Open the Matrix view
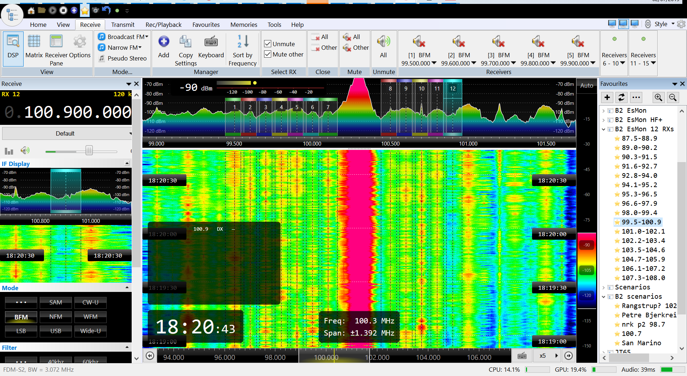This screenshot has width=687, height=376. [x=34, y=49]
